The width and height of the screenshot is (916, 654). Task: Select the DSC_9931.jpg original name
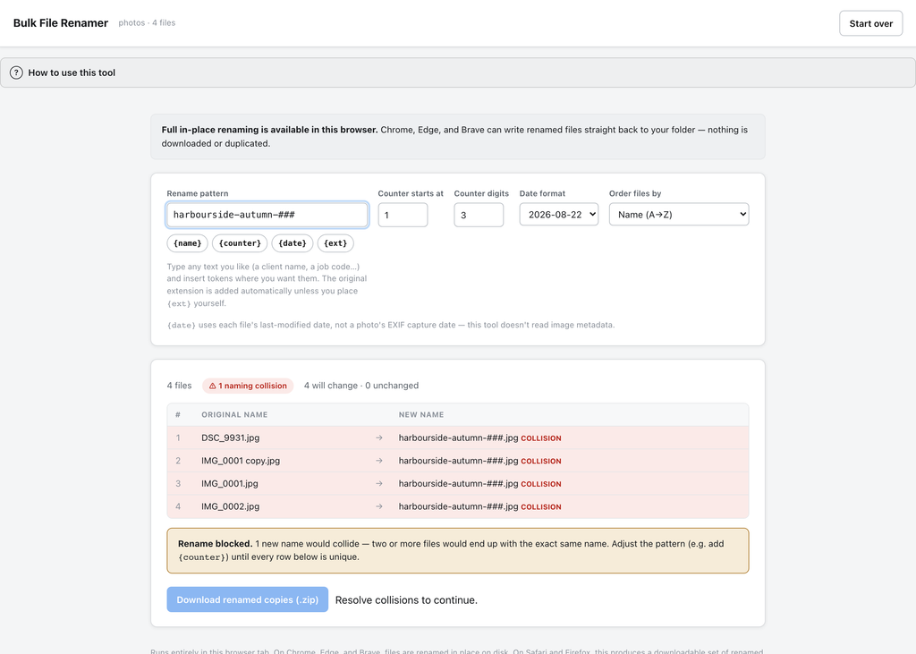pos(230,437)
